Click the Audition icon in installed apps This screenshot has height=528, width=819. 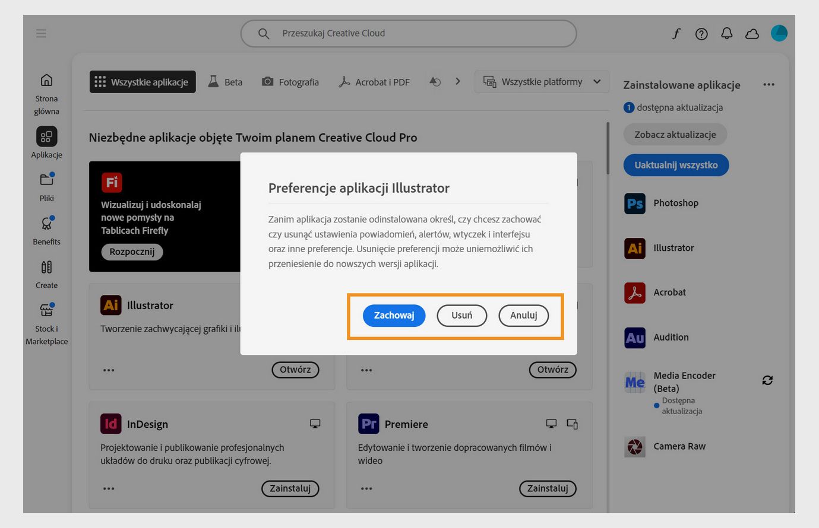tap(635, 338)
